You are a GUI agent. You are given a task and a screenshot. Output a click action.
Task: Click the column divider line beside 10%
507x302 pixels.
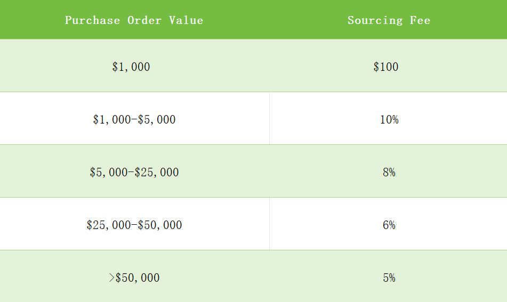tap(269, 118)
